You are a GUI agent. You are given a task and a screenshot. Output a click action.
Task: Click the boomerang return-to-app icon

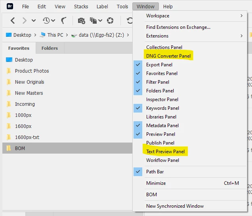[64, 21]
